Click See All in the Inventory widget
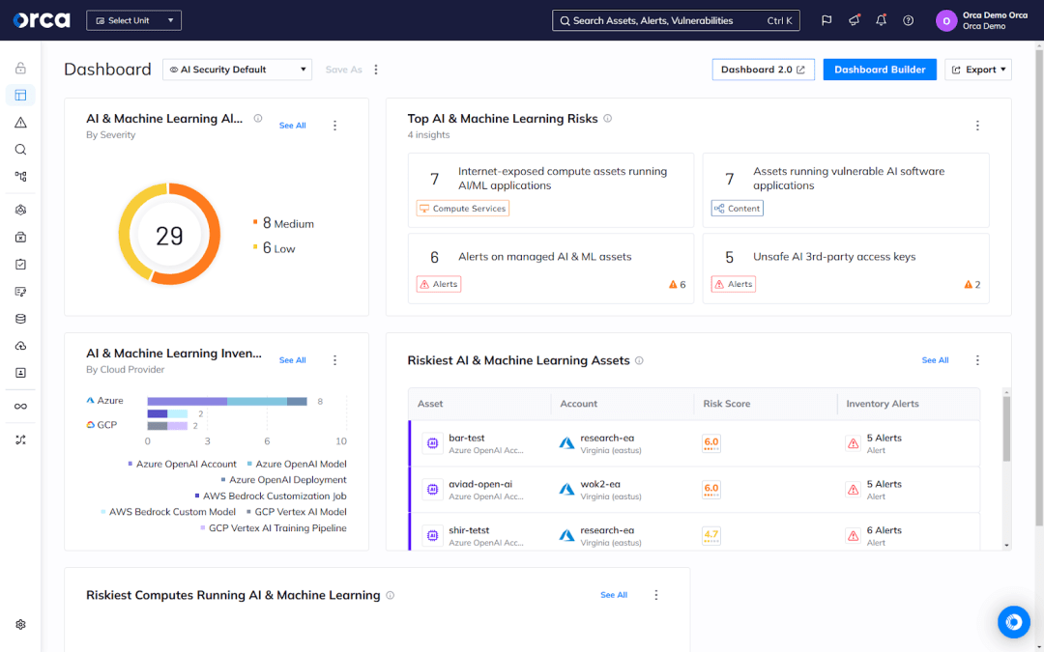 292,360
